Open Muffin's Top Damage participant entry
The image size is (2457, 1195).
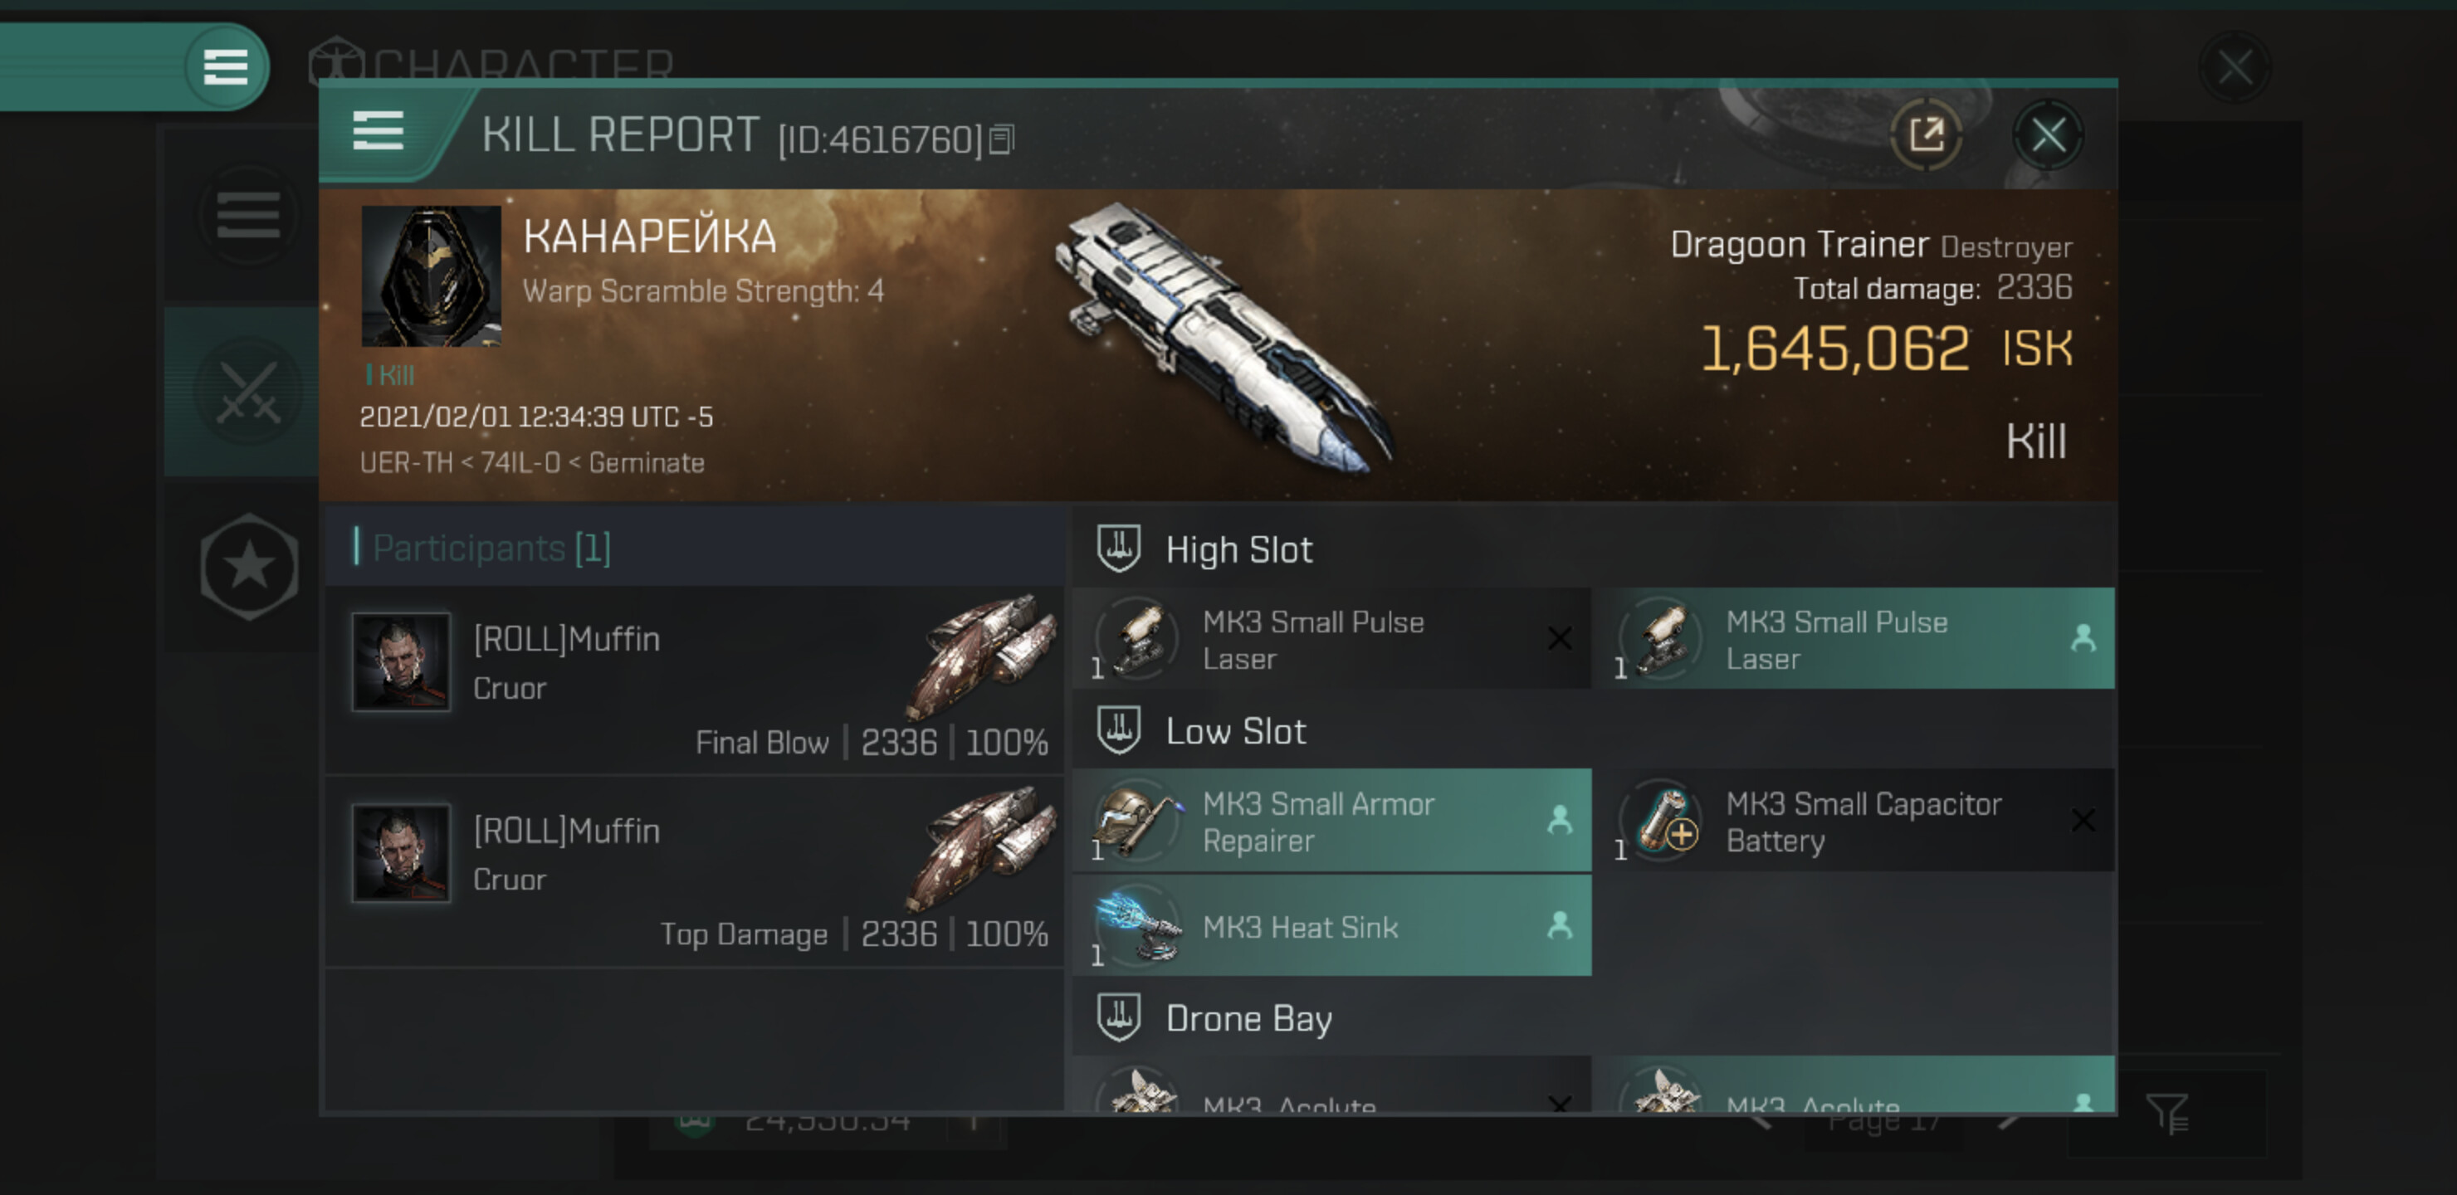[695, 871]
